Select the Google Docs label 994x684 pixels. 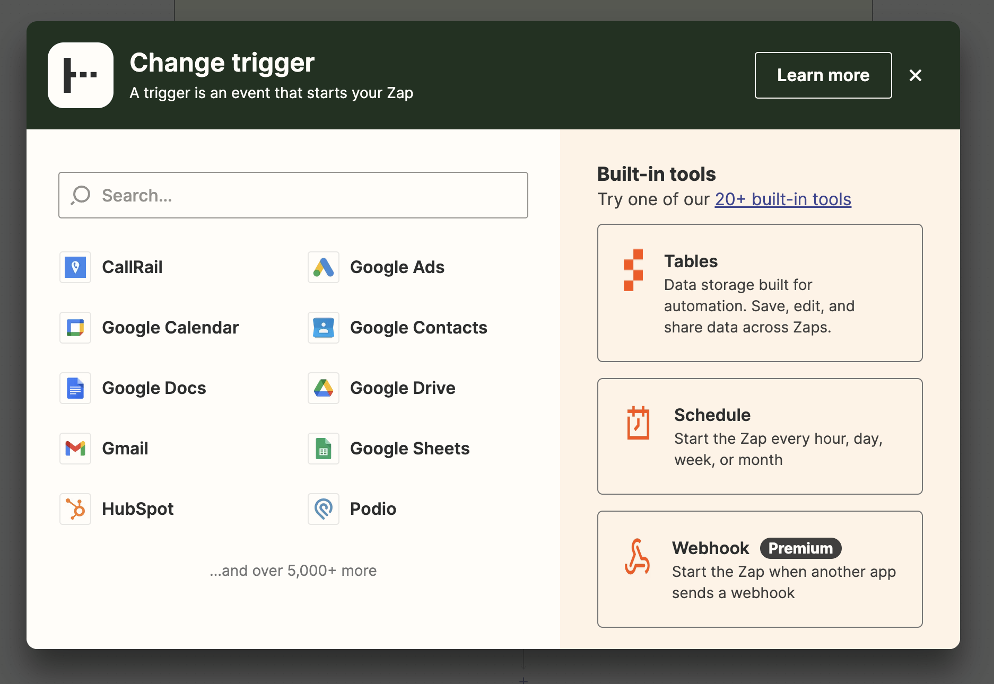(x=154, y=388)
